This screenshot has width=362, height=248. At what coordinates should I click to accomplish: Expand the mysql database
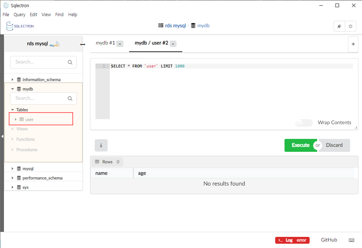pyautogui.click(x=13, y=169)
